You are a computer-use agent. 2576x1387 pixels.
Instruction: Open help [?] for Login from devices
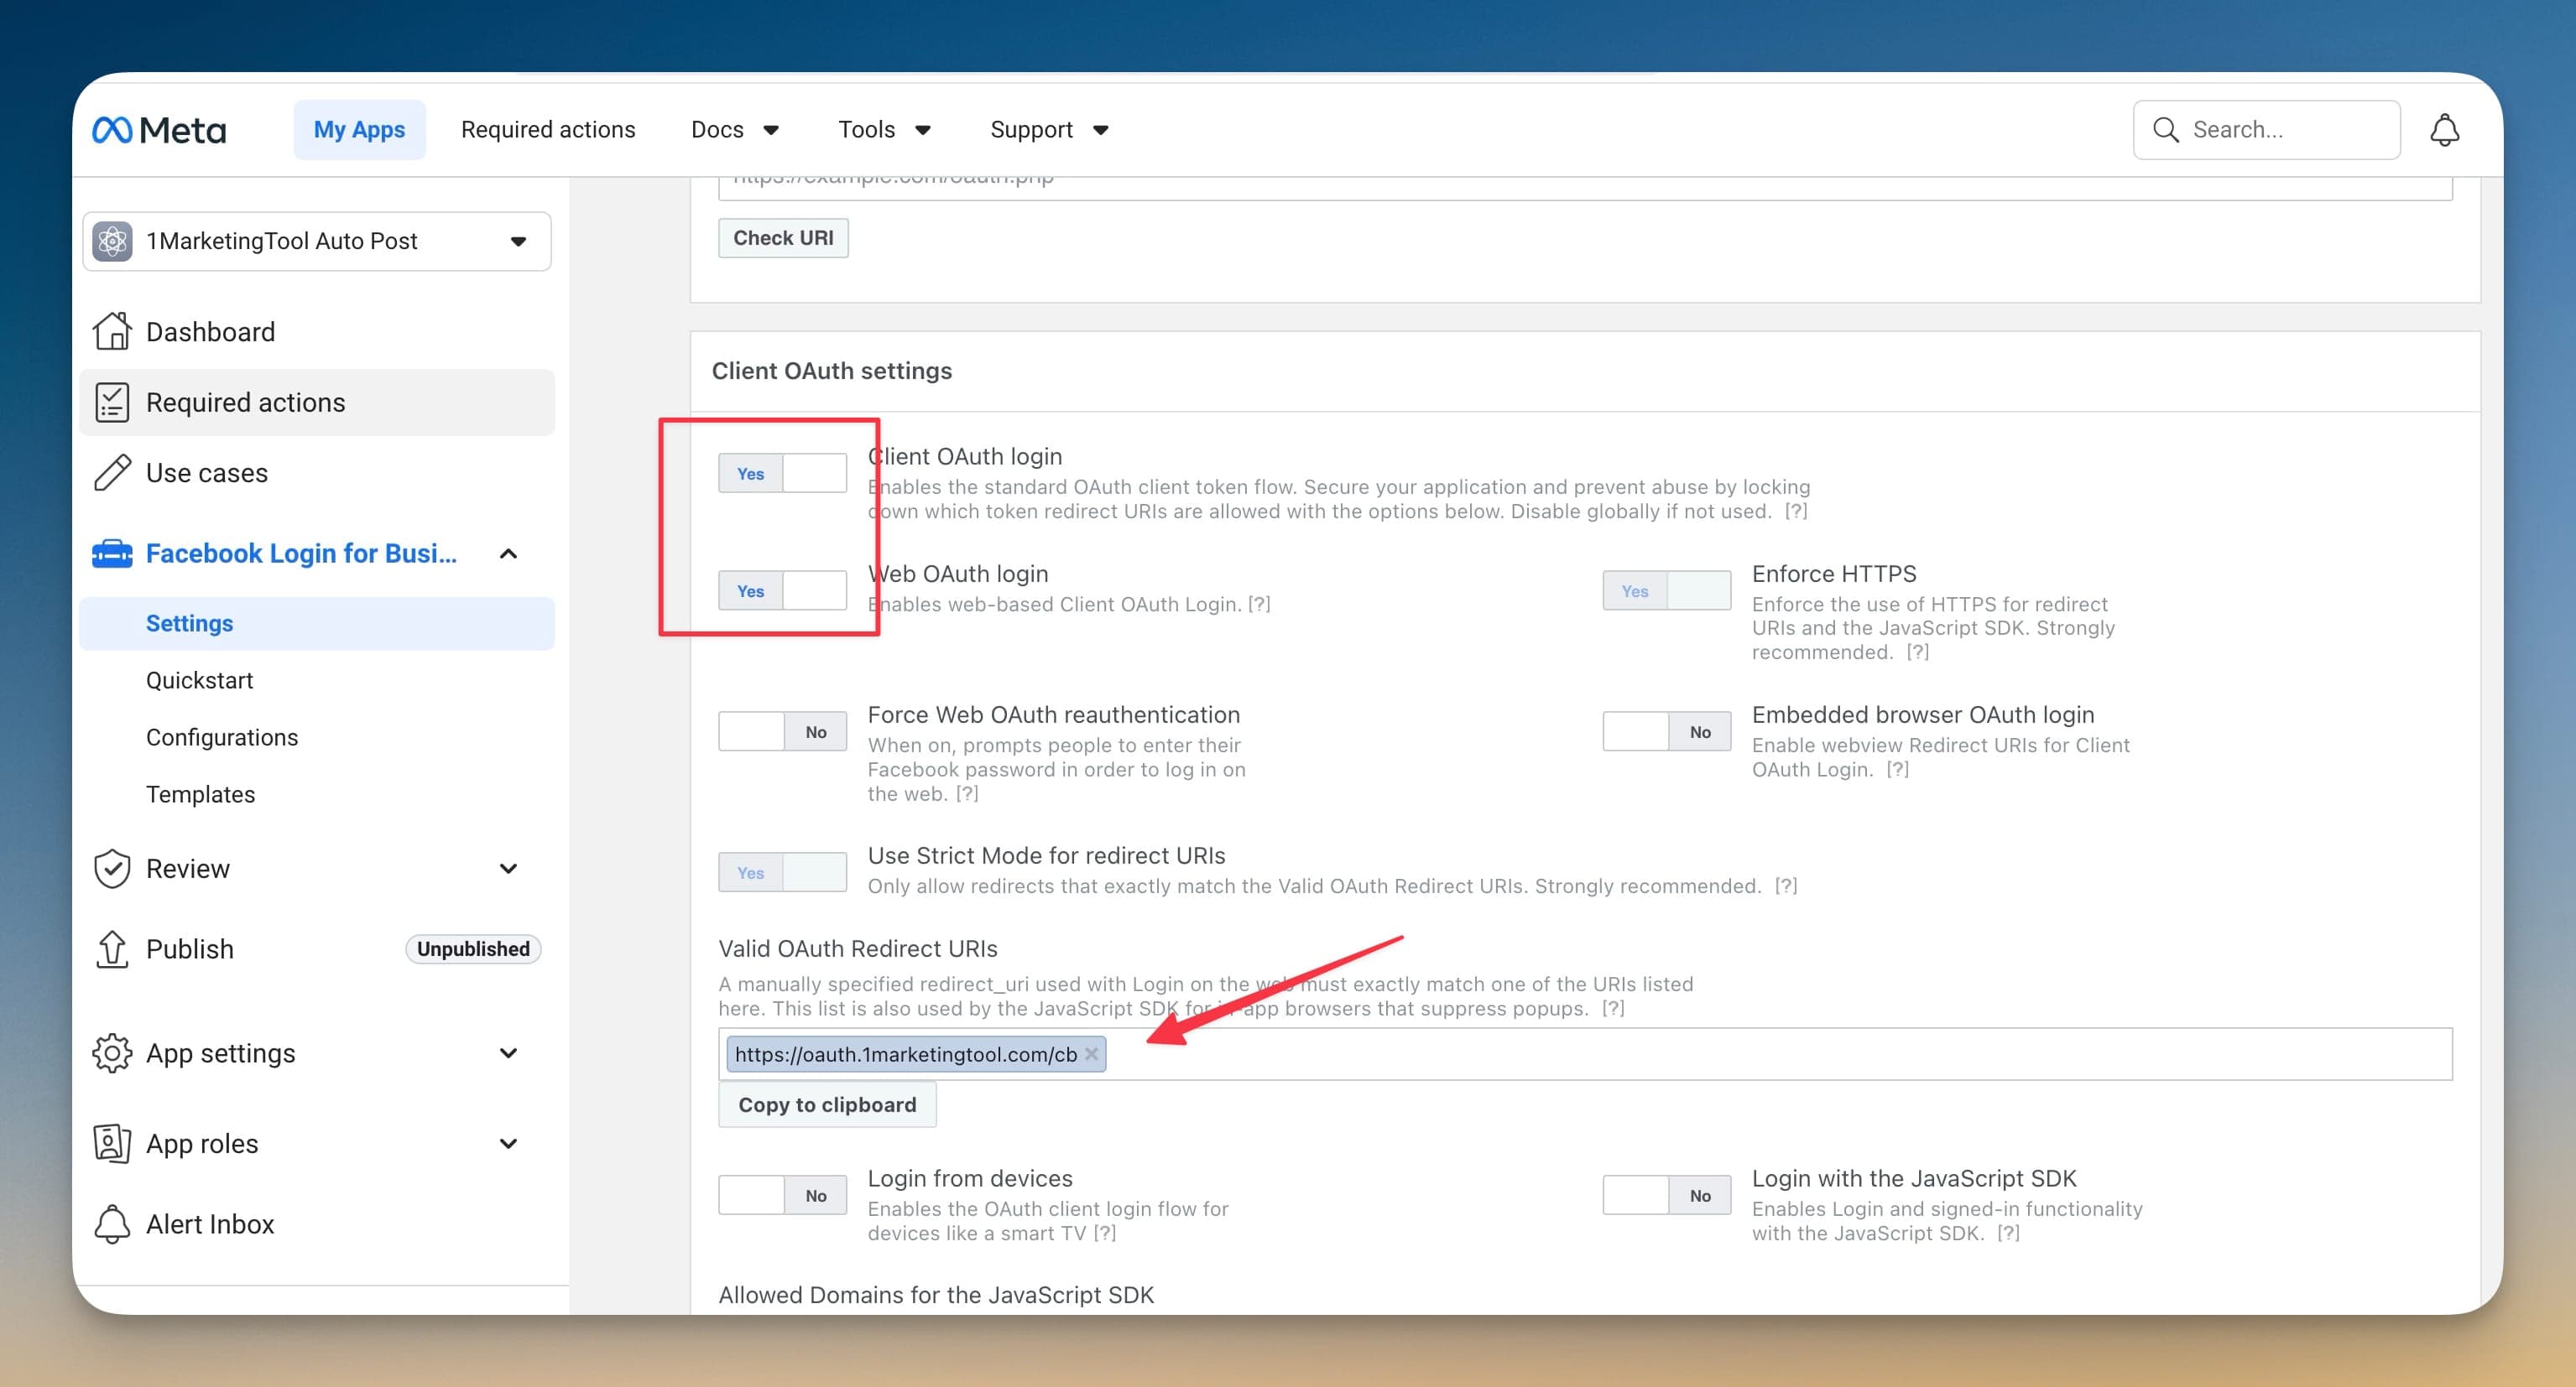(1105, 1233)
